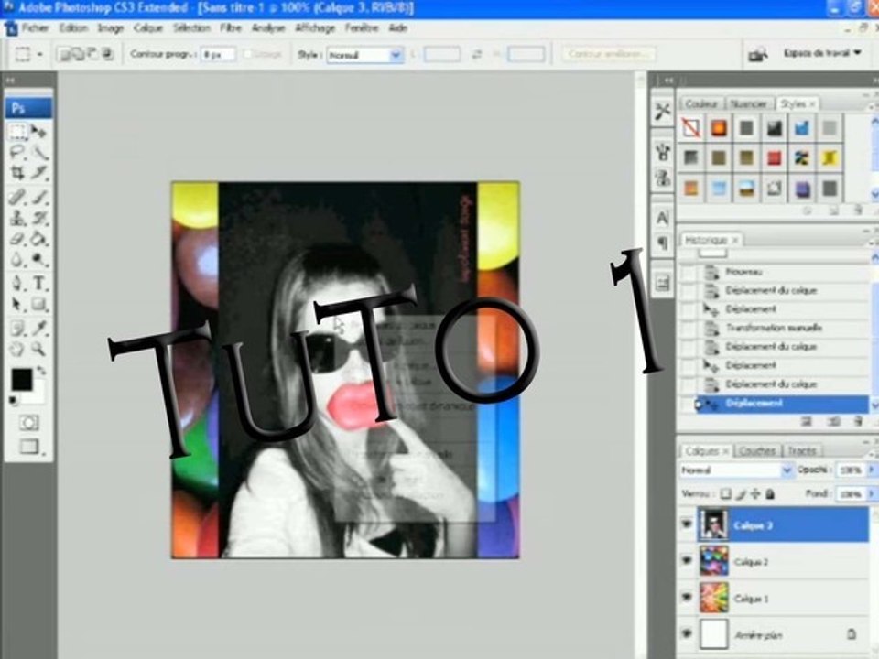Choose the Zoom magnifier tool

click(x=38, y=349)
